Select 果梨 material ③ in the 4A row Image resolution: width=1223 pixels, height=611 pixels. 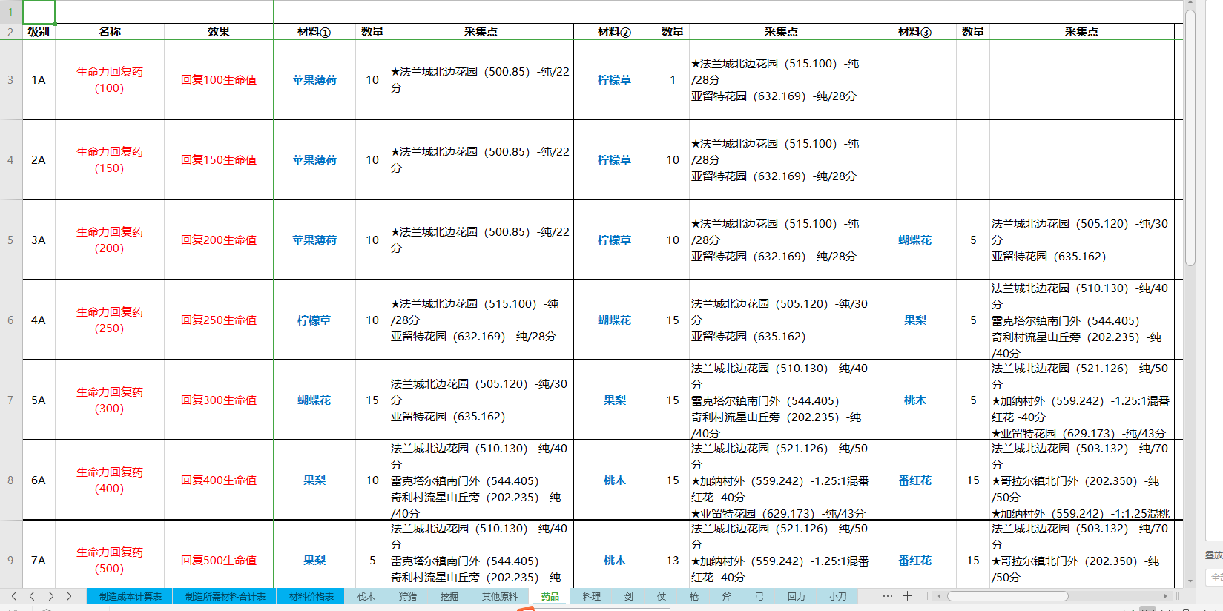pos(915,320)
